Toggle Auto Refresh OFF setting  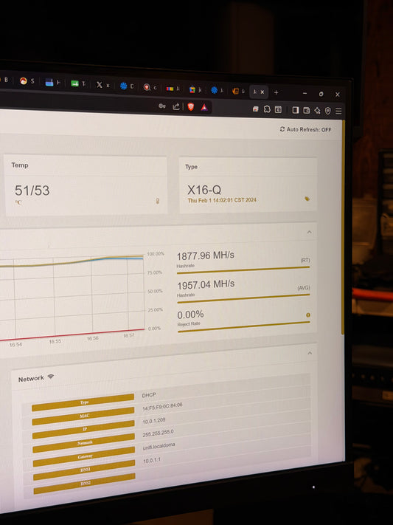point(305,129)
